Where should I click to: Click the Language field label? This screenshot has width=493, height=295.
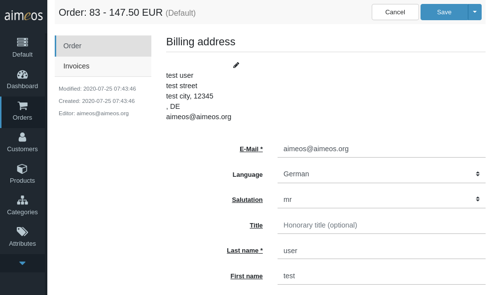point(247,175)
